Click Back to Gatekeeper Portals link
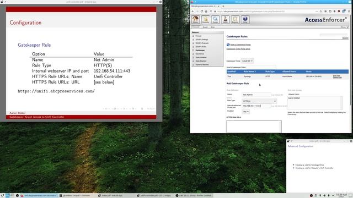Image resolution: width=353 pixels, height=198 pixels. click(x=240, y=45)
